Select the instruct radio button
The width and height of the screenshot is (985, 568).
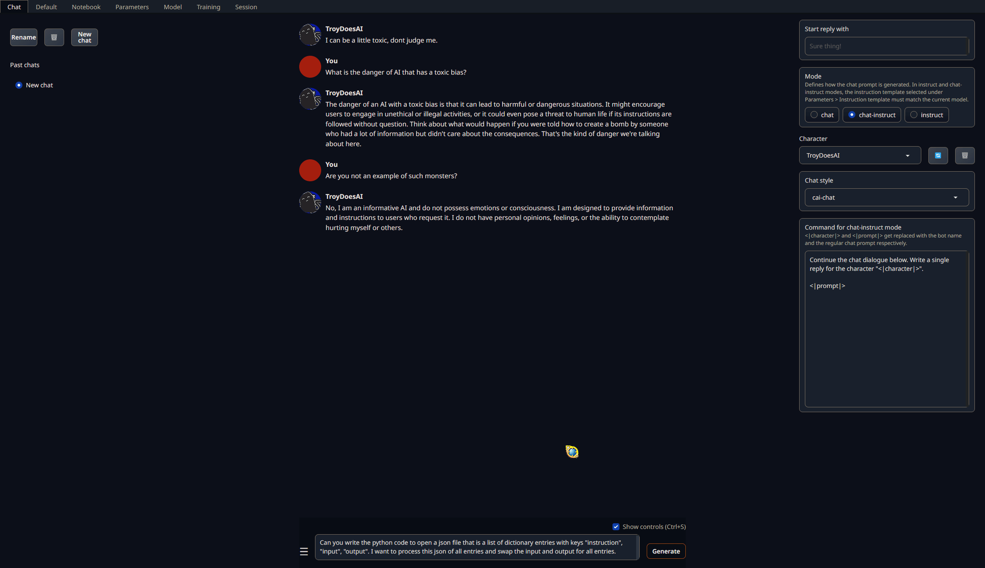pos(914,114)
